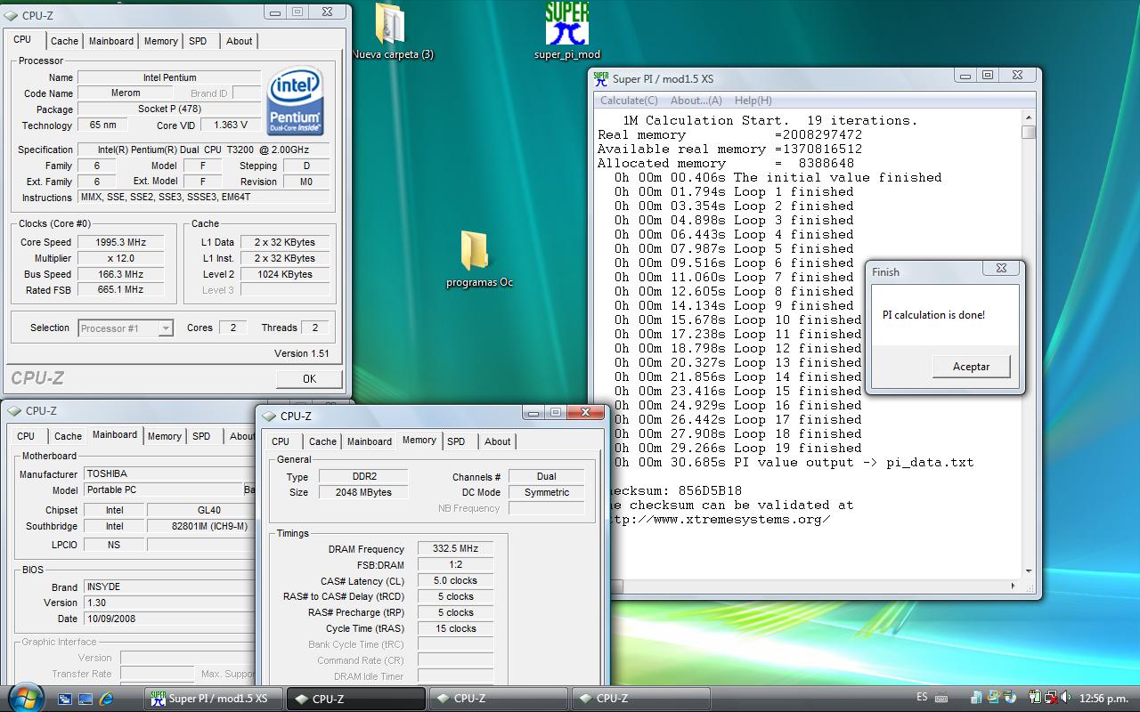Image resolution: width=1140 pixels, height=712 pixels.
Task: Click title icon of Mainboard CPU-Z window
Action: point(15,410)
